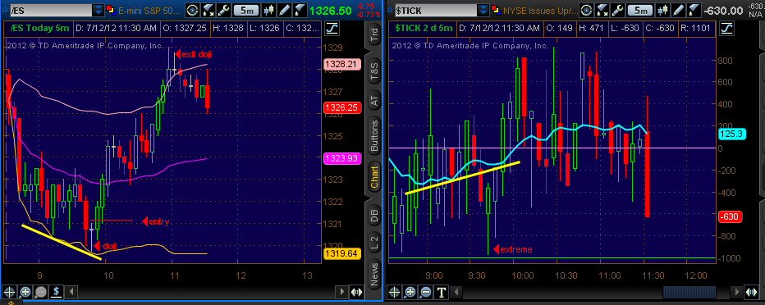Open the $TICK chart candlestick style icon
Image resolution: width=765 pixels, height=305 pixels.
coord(662,9)
